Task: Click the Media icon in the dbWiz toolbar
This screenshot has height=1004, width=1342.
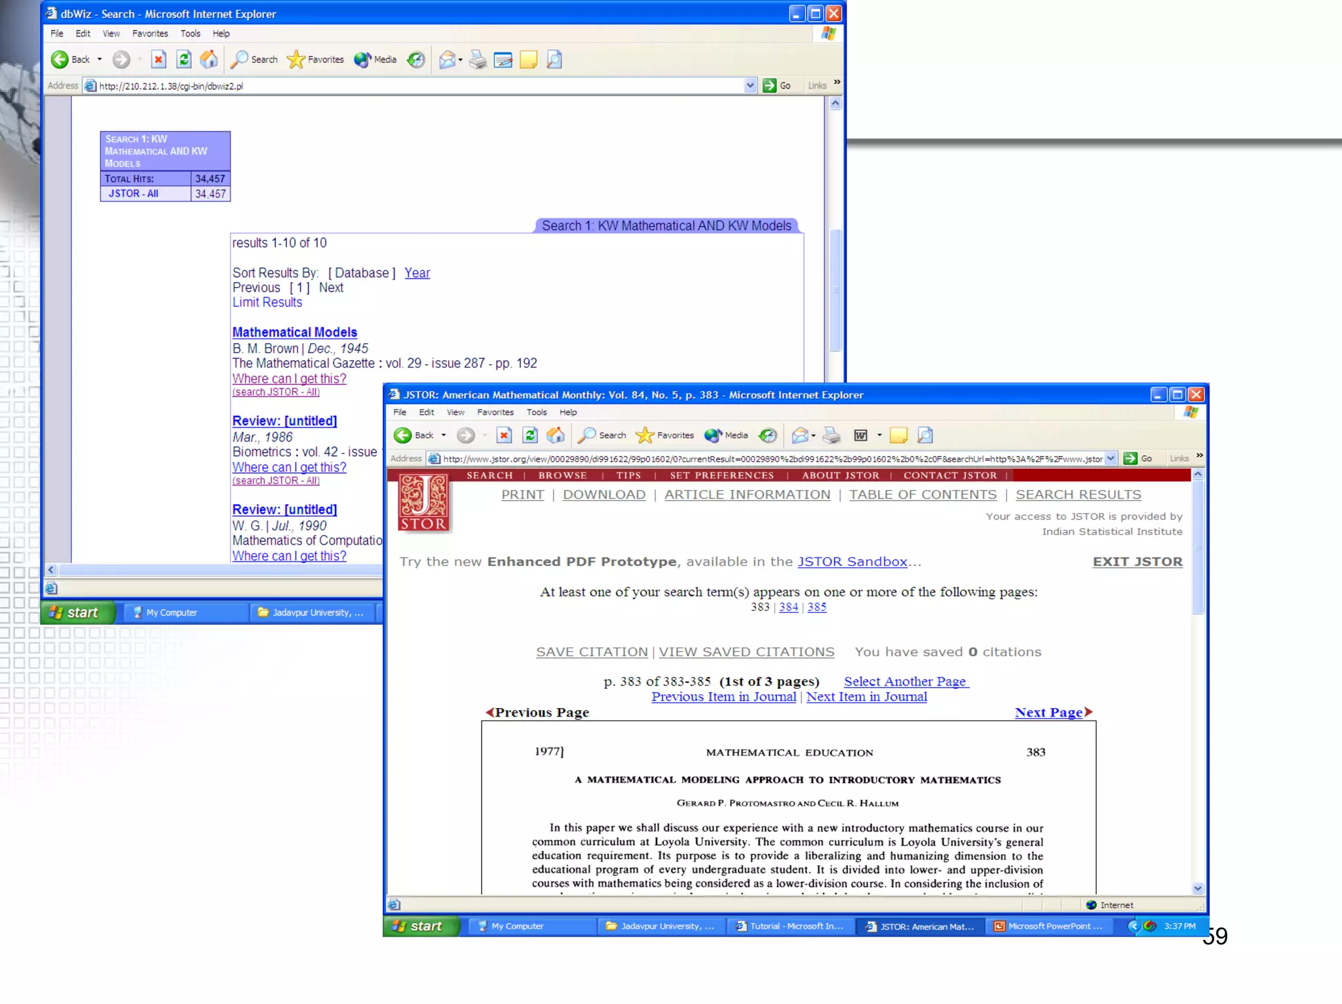Action: pos(362,60)
